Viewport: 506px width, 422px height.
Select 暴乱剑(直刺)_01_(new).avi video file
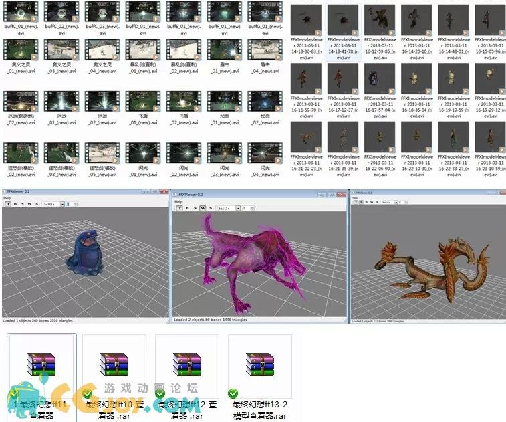[x=143, y=56]
